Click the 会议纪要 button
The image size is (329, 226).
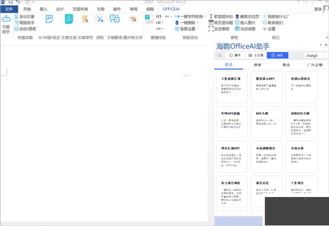(x=27, y=16)
